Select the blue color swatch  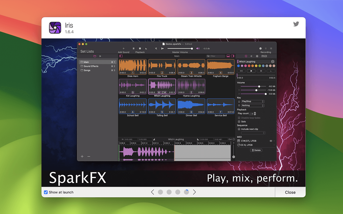click(239, 66)
